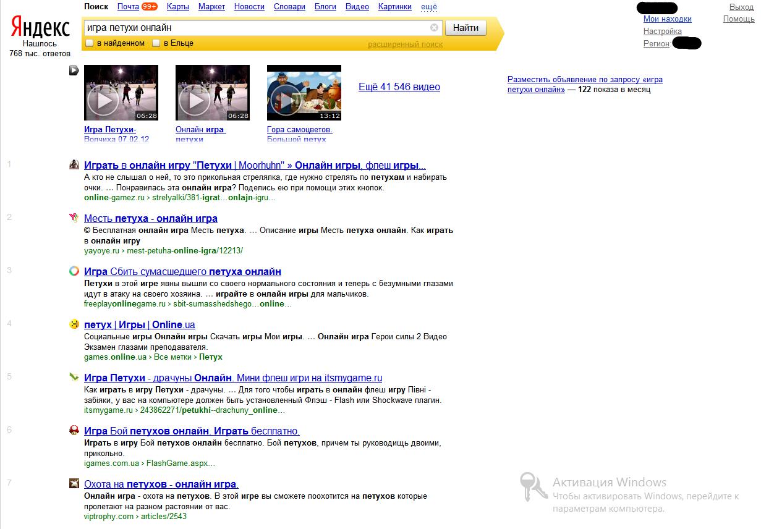Click the video play arrow icon beside thumbnails
The image size is (761, 529).
point(74,70)
